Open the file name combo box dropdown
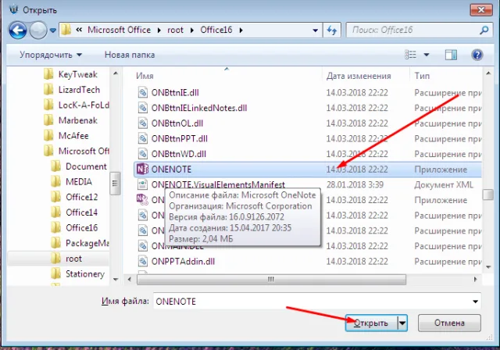 point(475,302)
